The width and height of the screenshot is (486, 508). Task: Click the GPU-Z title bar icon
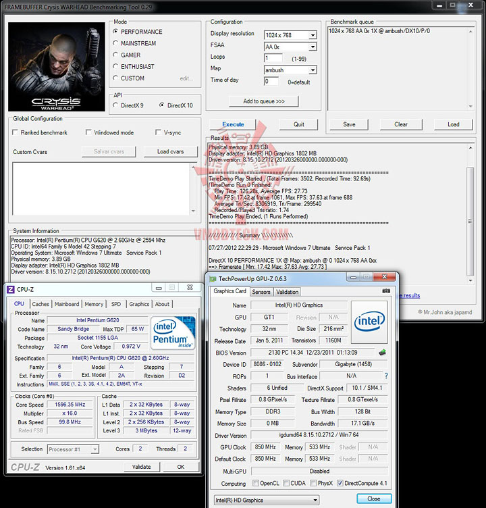point(213,278)
